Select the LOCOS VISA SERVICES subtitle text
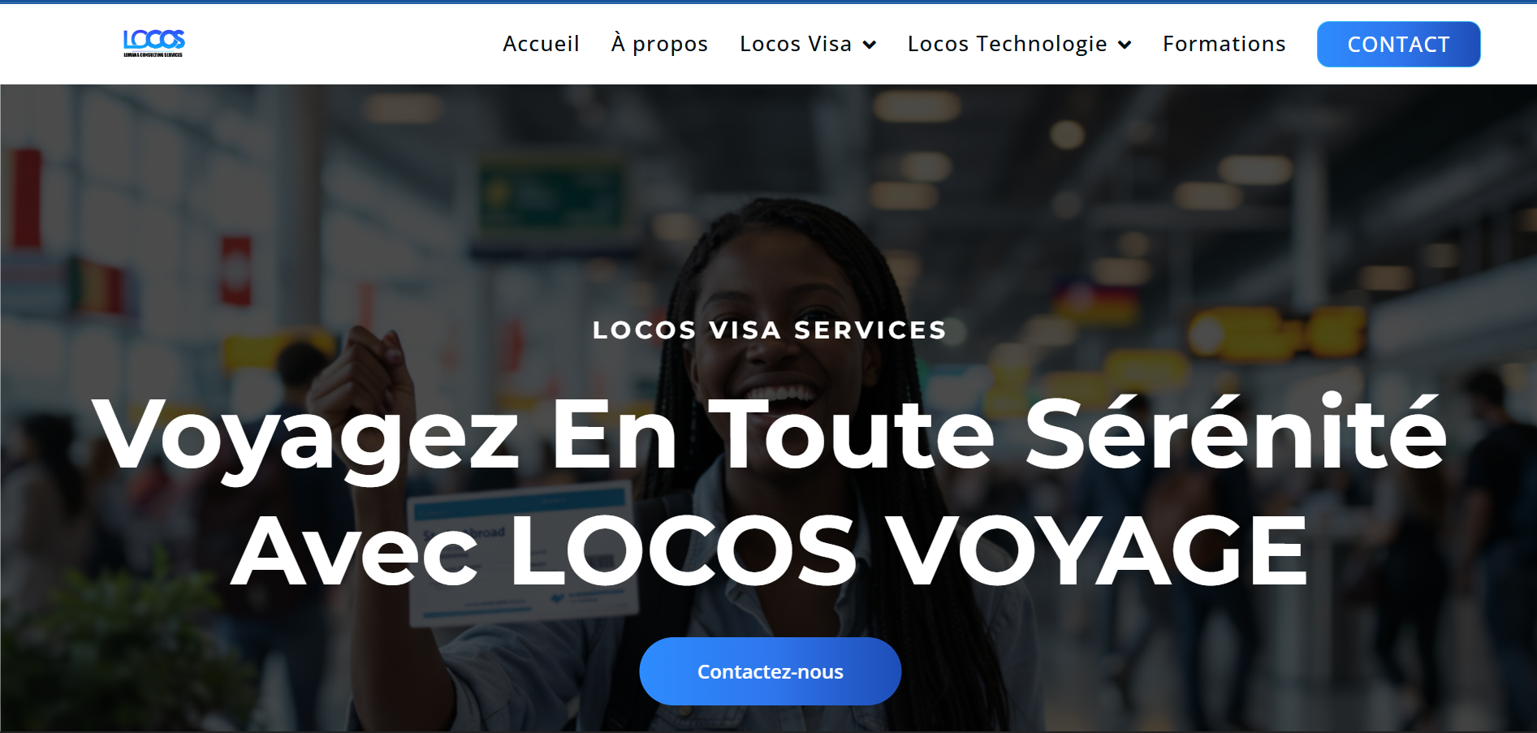This screenshot has height=733, width=1537. pyautogui.click(x=769, y=330)
